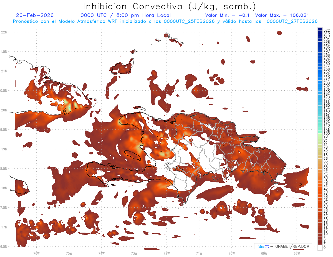Click longitude label '73W'
Image resolution: width=333 pixels, height=257 pixels.
click(134, 253)
